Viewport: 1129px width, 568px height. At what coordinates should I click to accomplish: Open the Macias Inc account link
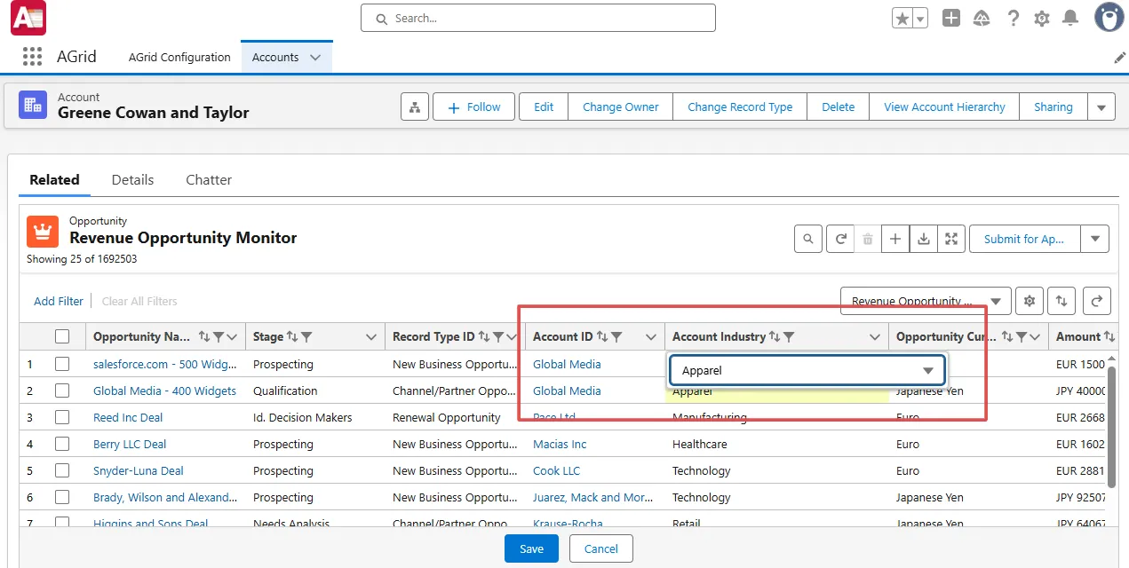click(560, 444)
